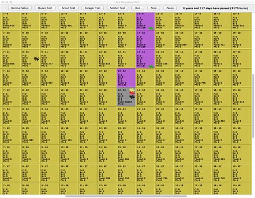Click the yellow queen ant in the gray nest cell

(x=132, y=90)
